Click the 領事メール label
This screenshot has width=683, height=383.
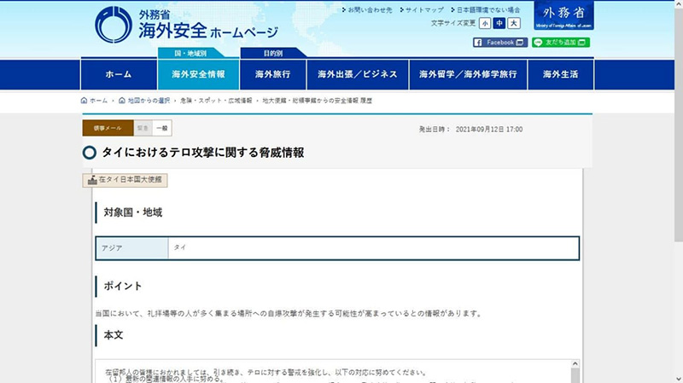[108, 128]
